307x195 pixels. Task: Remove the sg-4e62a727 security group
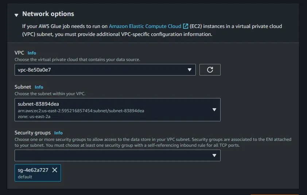coord(55,170)
